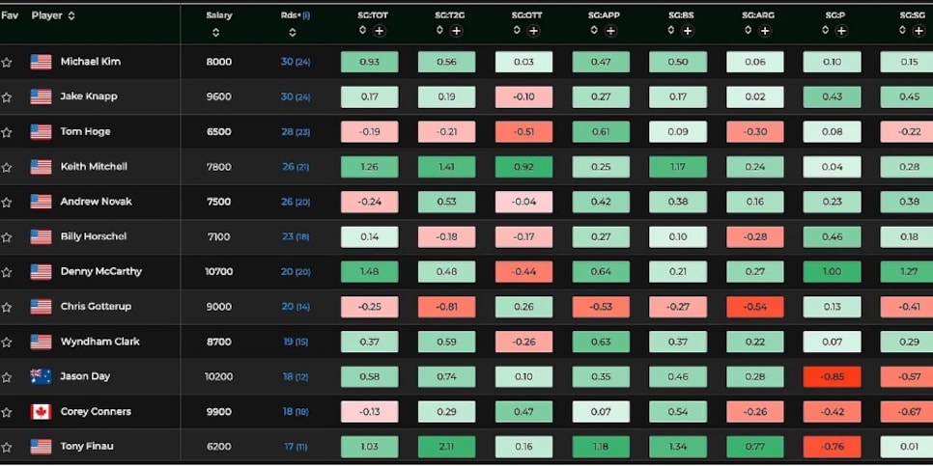Click the plus icon under SG:TOT
The width and height of the screenshot is (933, 466).
[379, 31]
